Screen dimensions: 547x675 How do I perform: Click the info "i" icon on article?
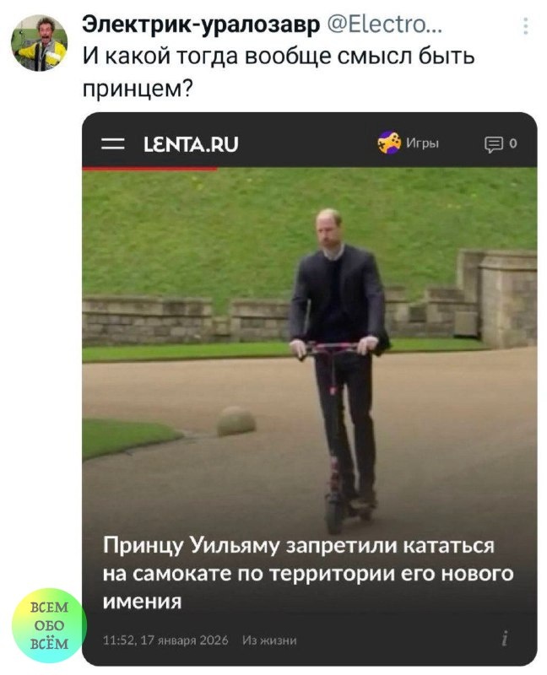point(504,638)
